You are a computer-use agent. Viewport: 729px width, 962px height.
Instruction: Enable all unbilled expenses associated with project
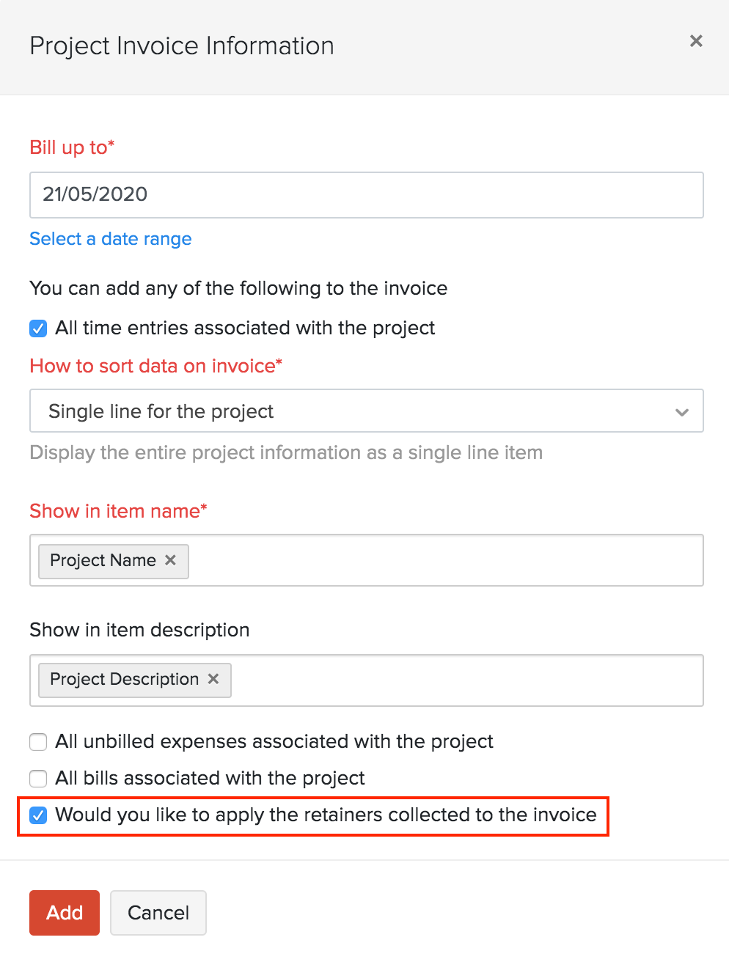coord(37,742)
